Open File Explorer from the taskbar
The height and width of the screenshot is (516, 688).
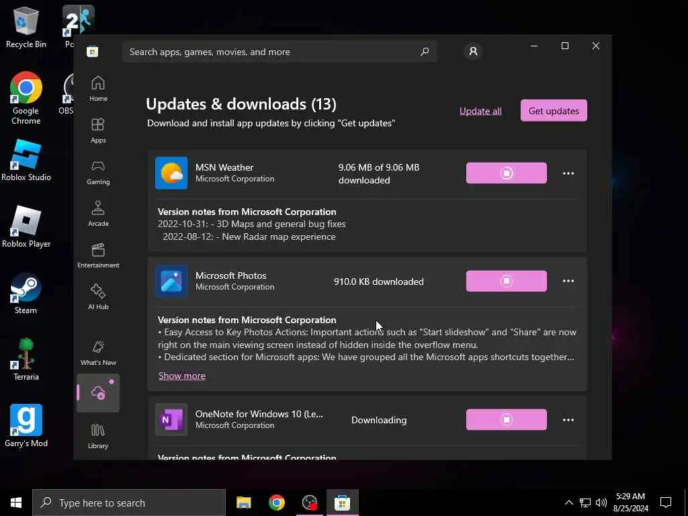(x=243, y=503)
